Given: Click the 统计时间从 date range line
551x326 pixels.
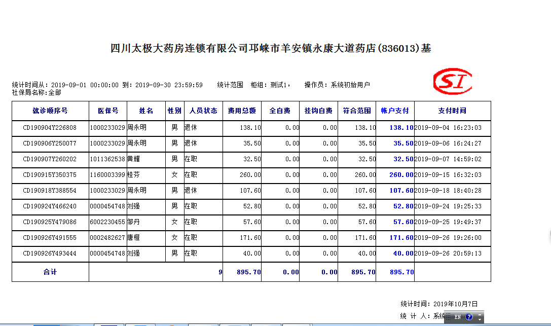Looking at the screenshot, I should [x=107, y=85].
